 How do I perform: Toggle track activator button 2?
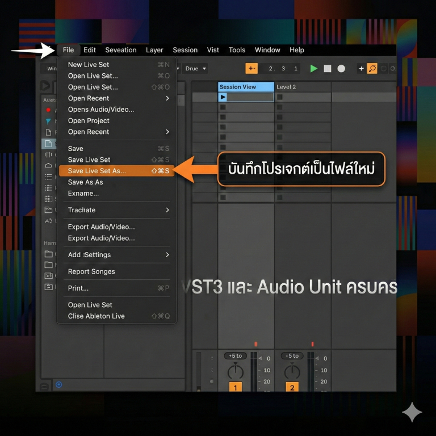point(292,387)
